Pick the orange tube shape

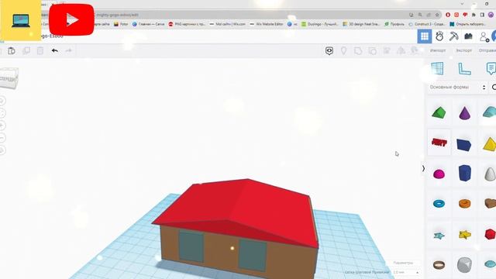click(x=465, y=203)
